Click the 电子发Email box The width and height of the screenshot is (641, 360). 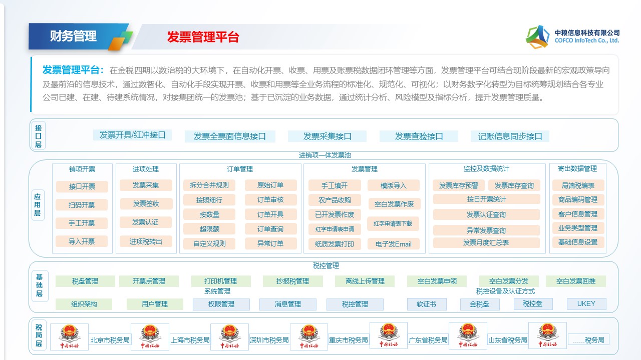tap(393, 244)
